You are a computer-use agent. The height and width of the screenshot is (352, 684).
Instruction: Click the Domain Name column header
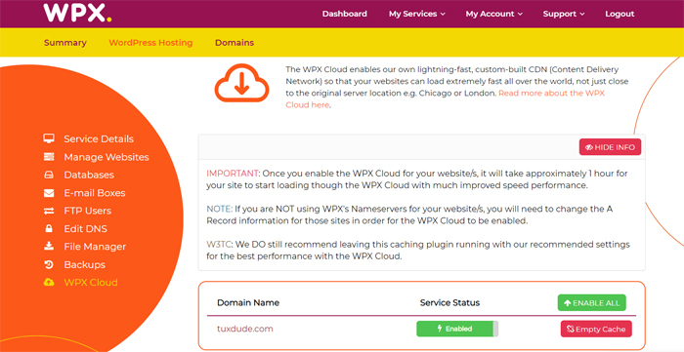248,303
